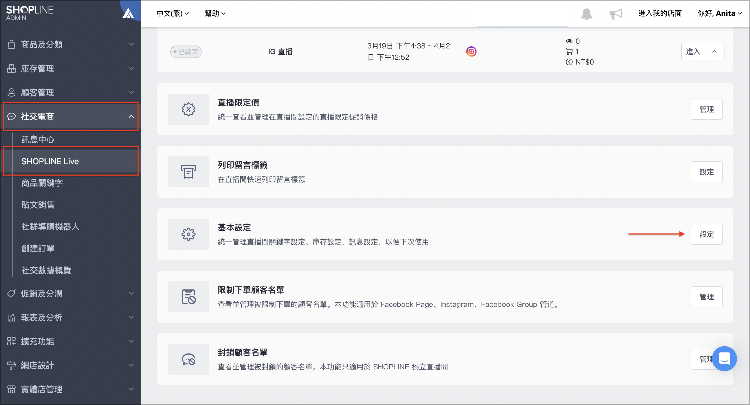This screenshot has height=405, width=750.
Task: Click the 進入我的店面 link
Action: (x=660, y=13)
